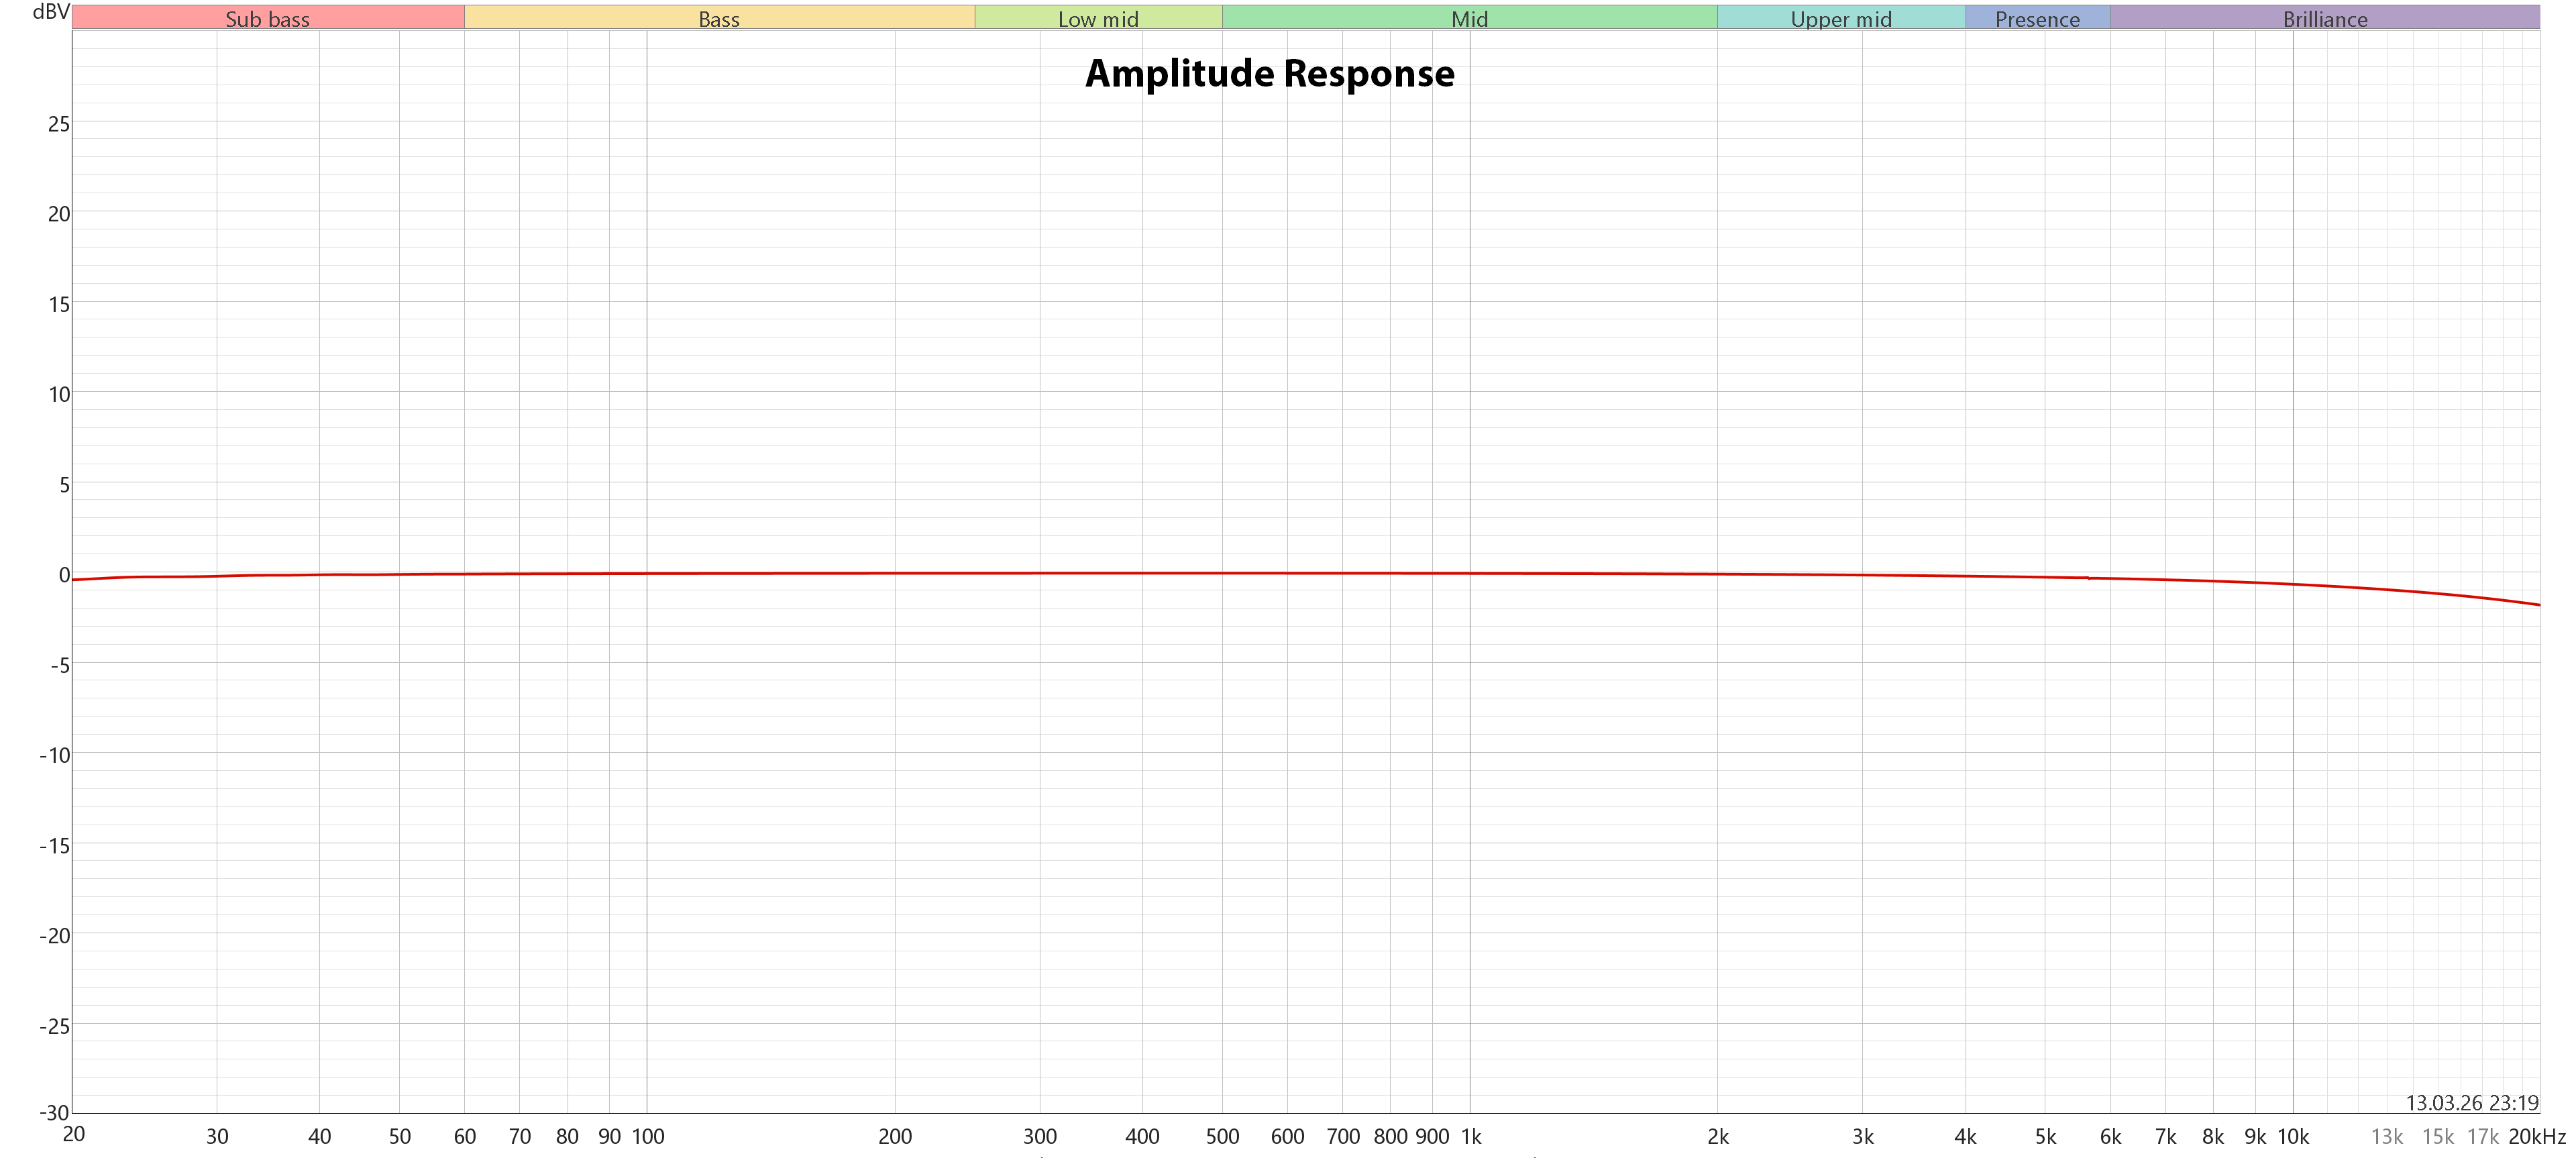Click the 20kHz axis label

click(x=2536, y=1136)
